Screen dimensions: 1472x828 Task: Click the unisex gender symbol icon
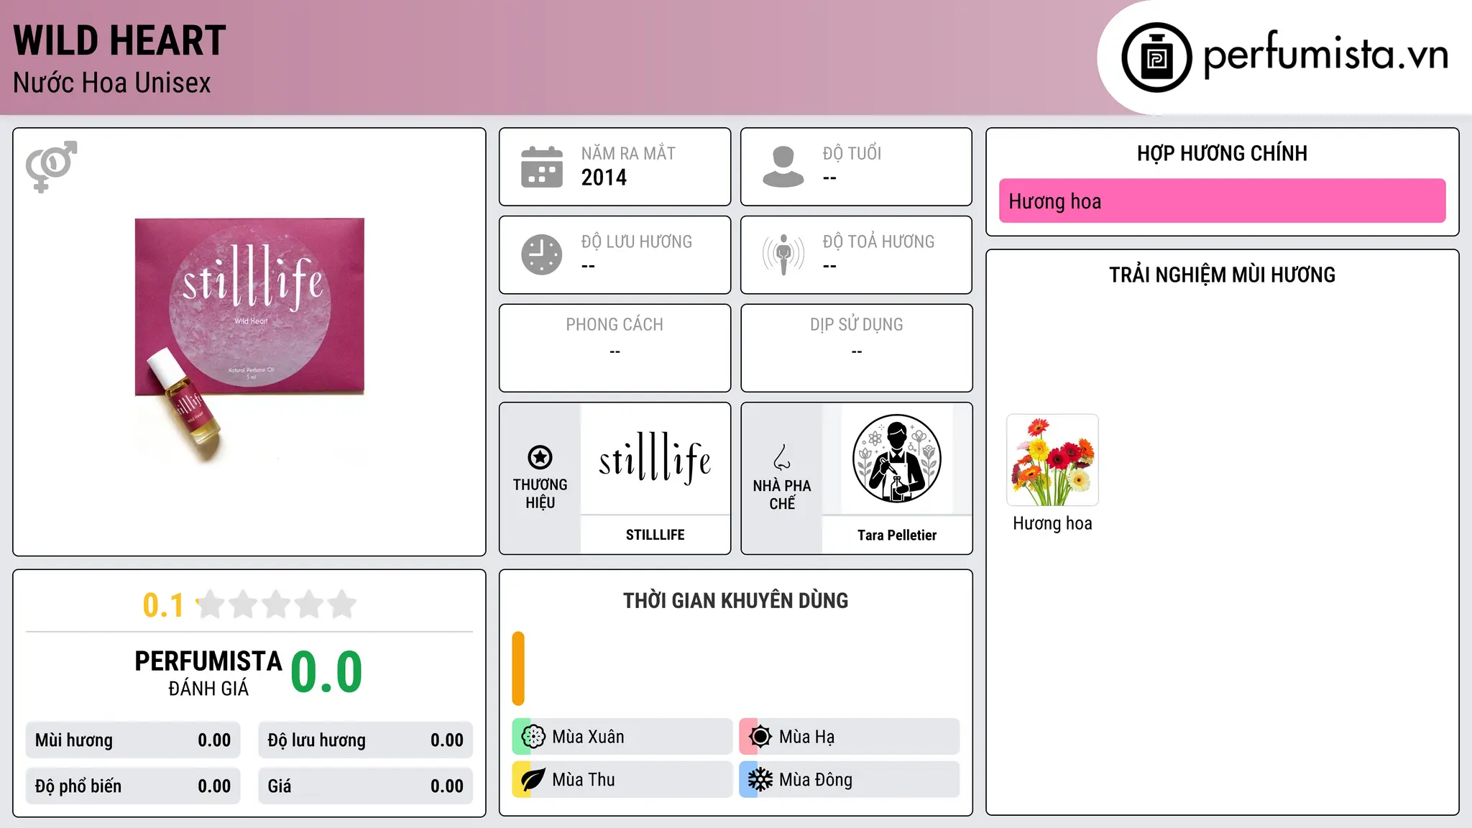pyautogui.click(x=51, y=166)
